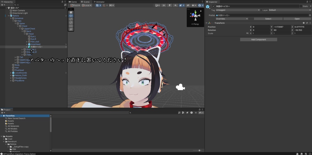Toggle hidden objects visibility eye icon
Image resolution: width=312 pixels, height=155 pixels.
pyautogui.click(x=188, y=5)
